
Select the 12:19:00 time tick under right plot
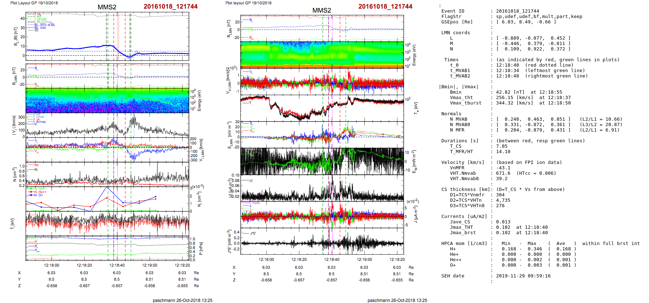click(364, 259)
